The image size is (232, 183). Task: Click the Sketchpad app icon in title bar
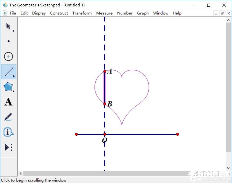point(5,5)
